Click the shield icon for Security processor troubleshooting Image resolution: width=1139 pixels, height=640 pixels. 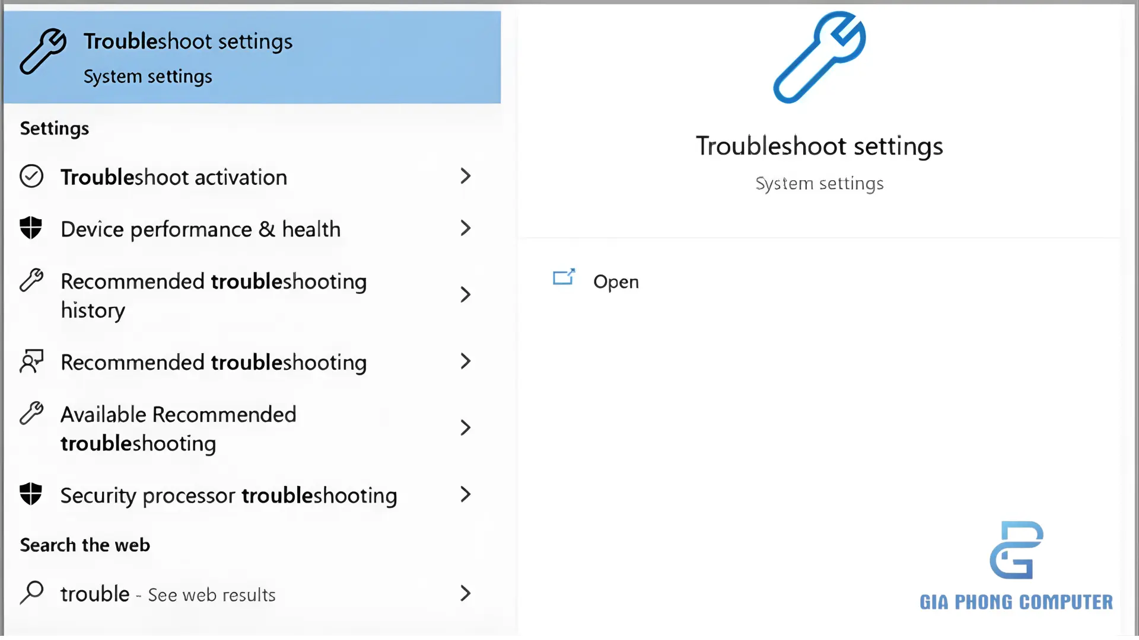[32, 495]
